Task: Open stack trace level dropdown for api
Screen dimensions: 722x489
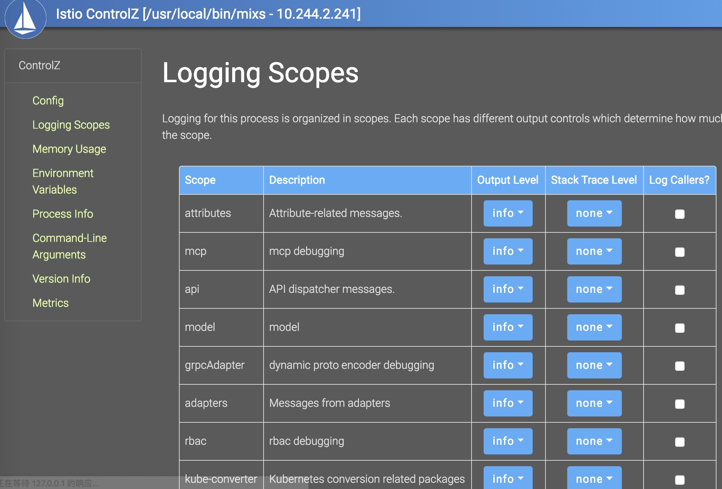Action: click(x=594, y=289)
